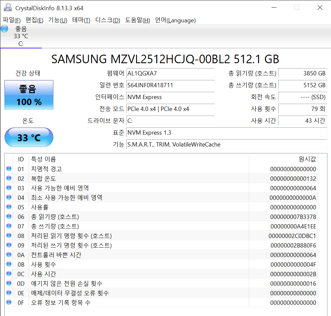
Task: Click the status dot for row 0F
Action: 9,302
